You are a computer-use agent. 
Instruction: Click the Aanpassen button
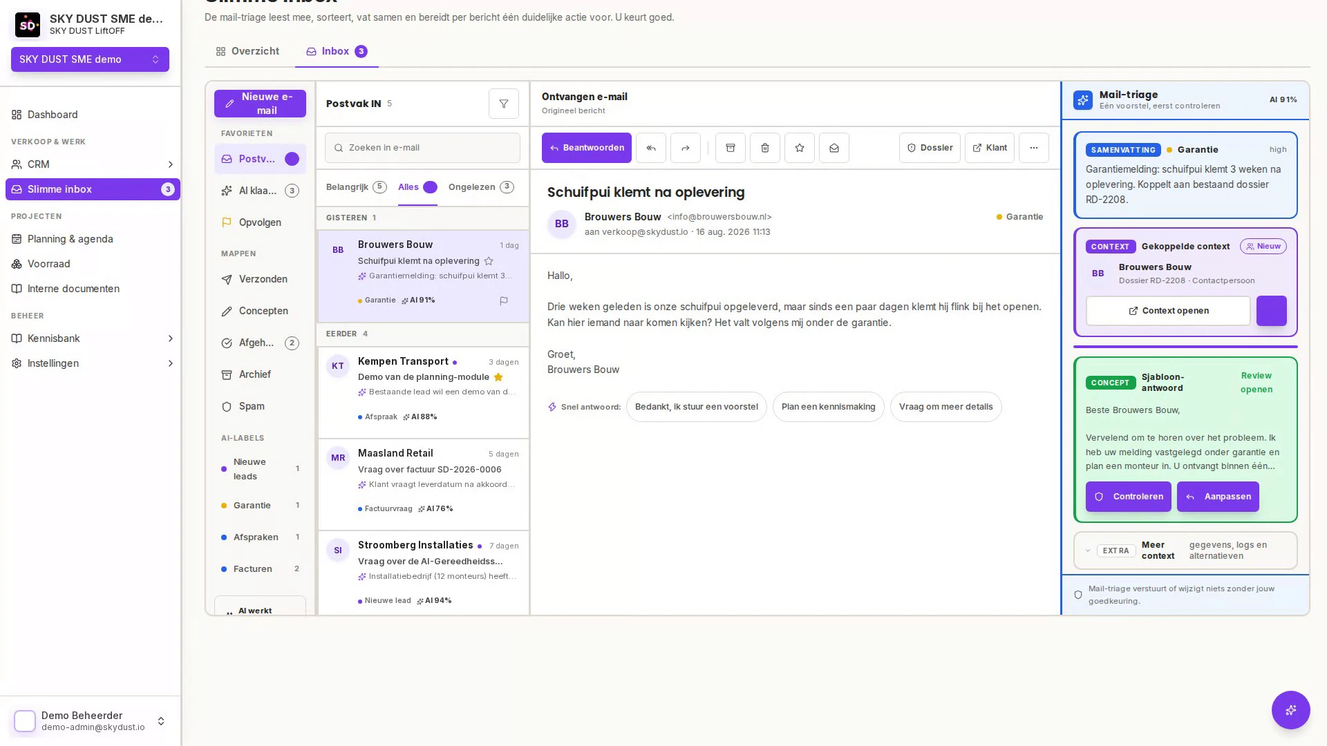tap(1218, 497)
